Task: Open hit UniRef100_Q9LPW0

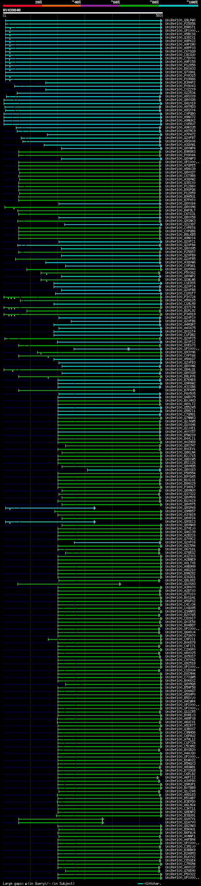Action: pos(180,20)
